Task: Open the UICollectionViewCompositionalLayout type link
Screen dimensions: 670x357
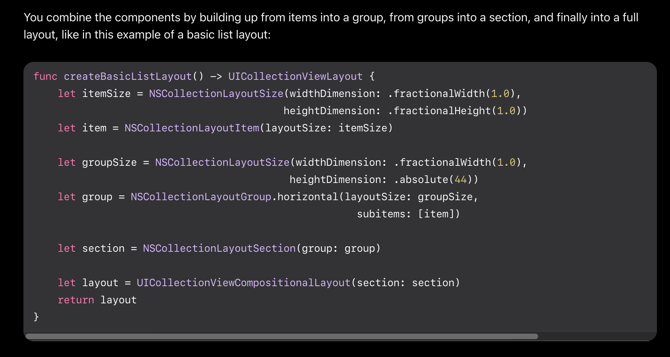Action: pos(243,283)
